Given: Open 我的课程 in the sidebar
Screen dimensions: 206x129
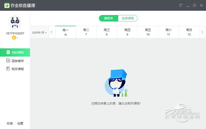Looking at the screenshot, I should [x=15, y=52].
